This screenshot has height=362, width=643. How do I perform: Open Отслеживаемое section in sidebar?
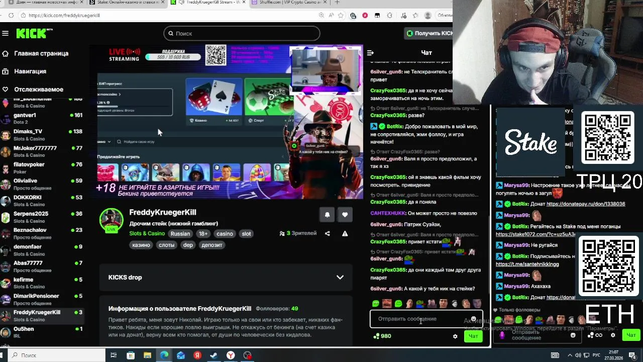[39, 89]
